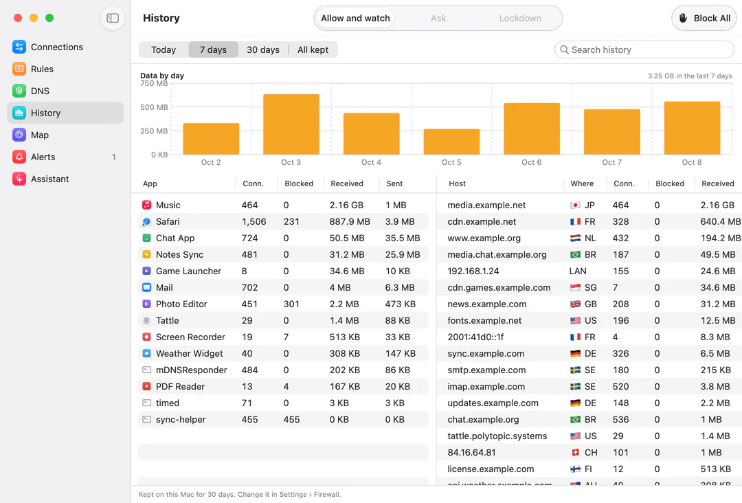This screenshot has width=742, height=503.
Task: Select the Oct 3 bar in chart
Action: click(x=291, y=124)
